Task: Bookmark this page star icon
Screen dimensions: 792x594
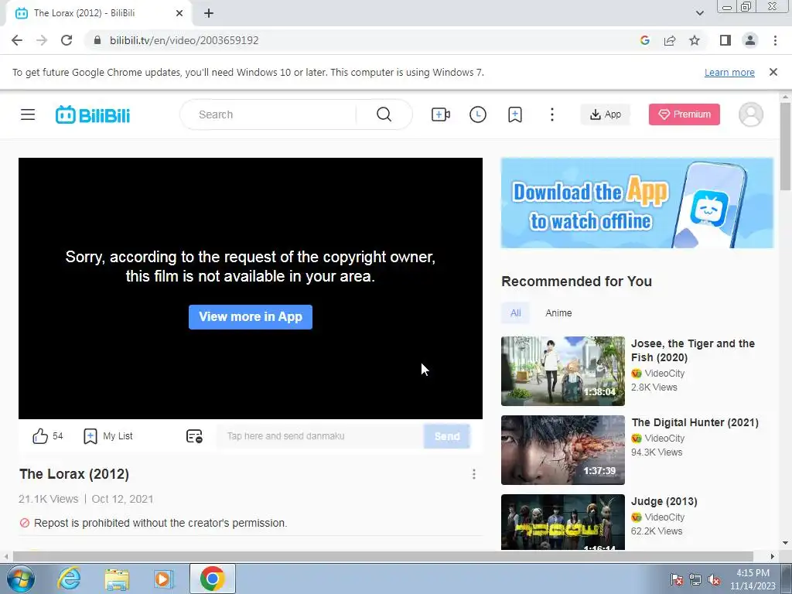Action: pyautogui.click(x=695, y=40)
